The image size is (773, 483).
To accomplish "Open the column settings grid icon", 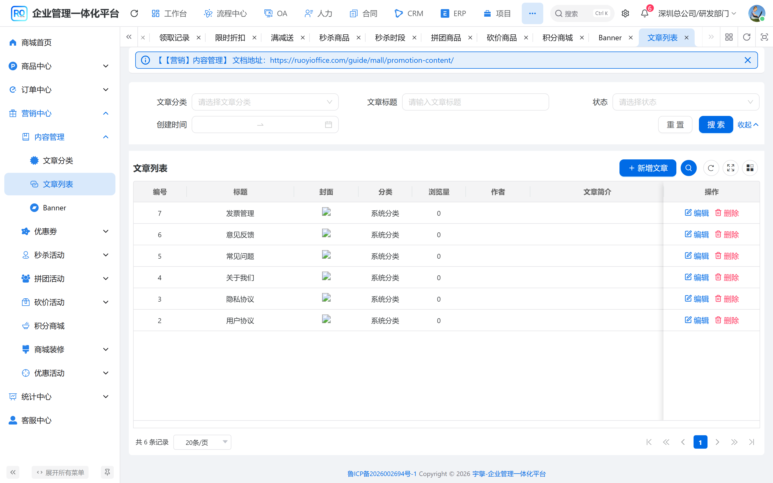I will [750, 168].
